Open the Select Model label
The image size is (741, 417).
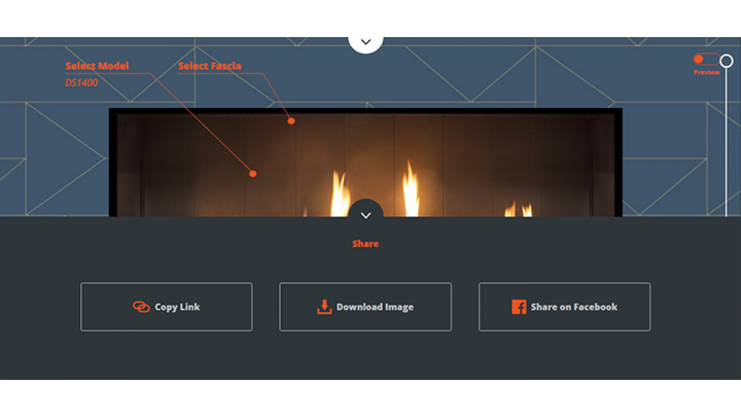coord(97,66)
